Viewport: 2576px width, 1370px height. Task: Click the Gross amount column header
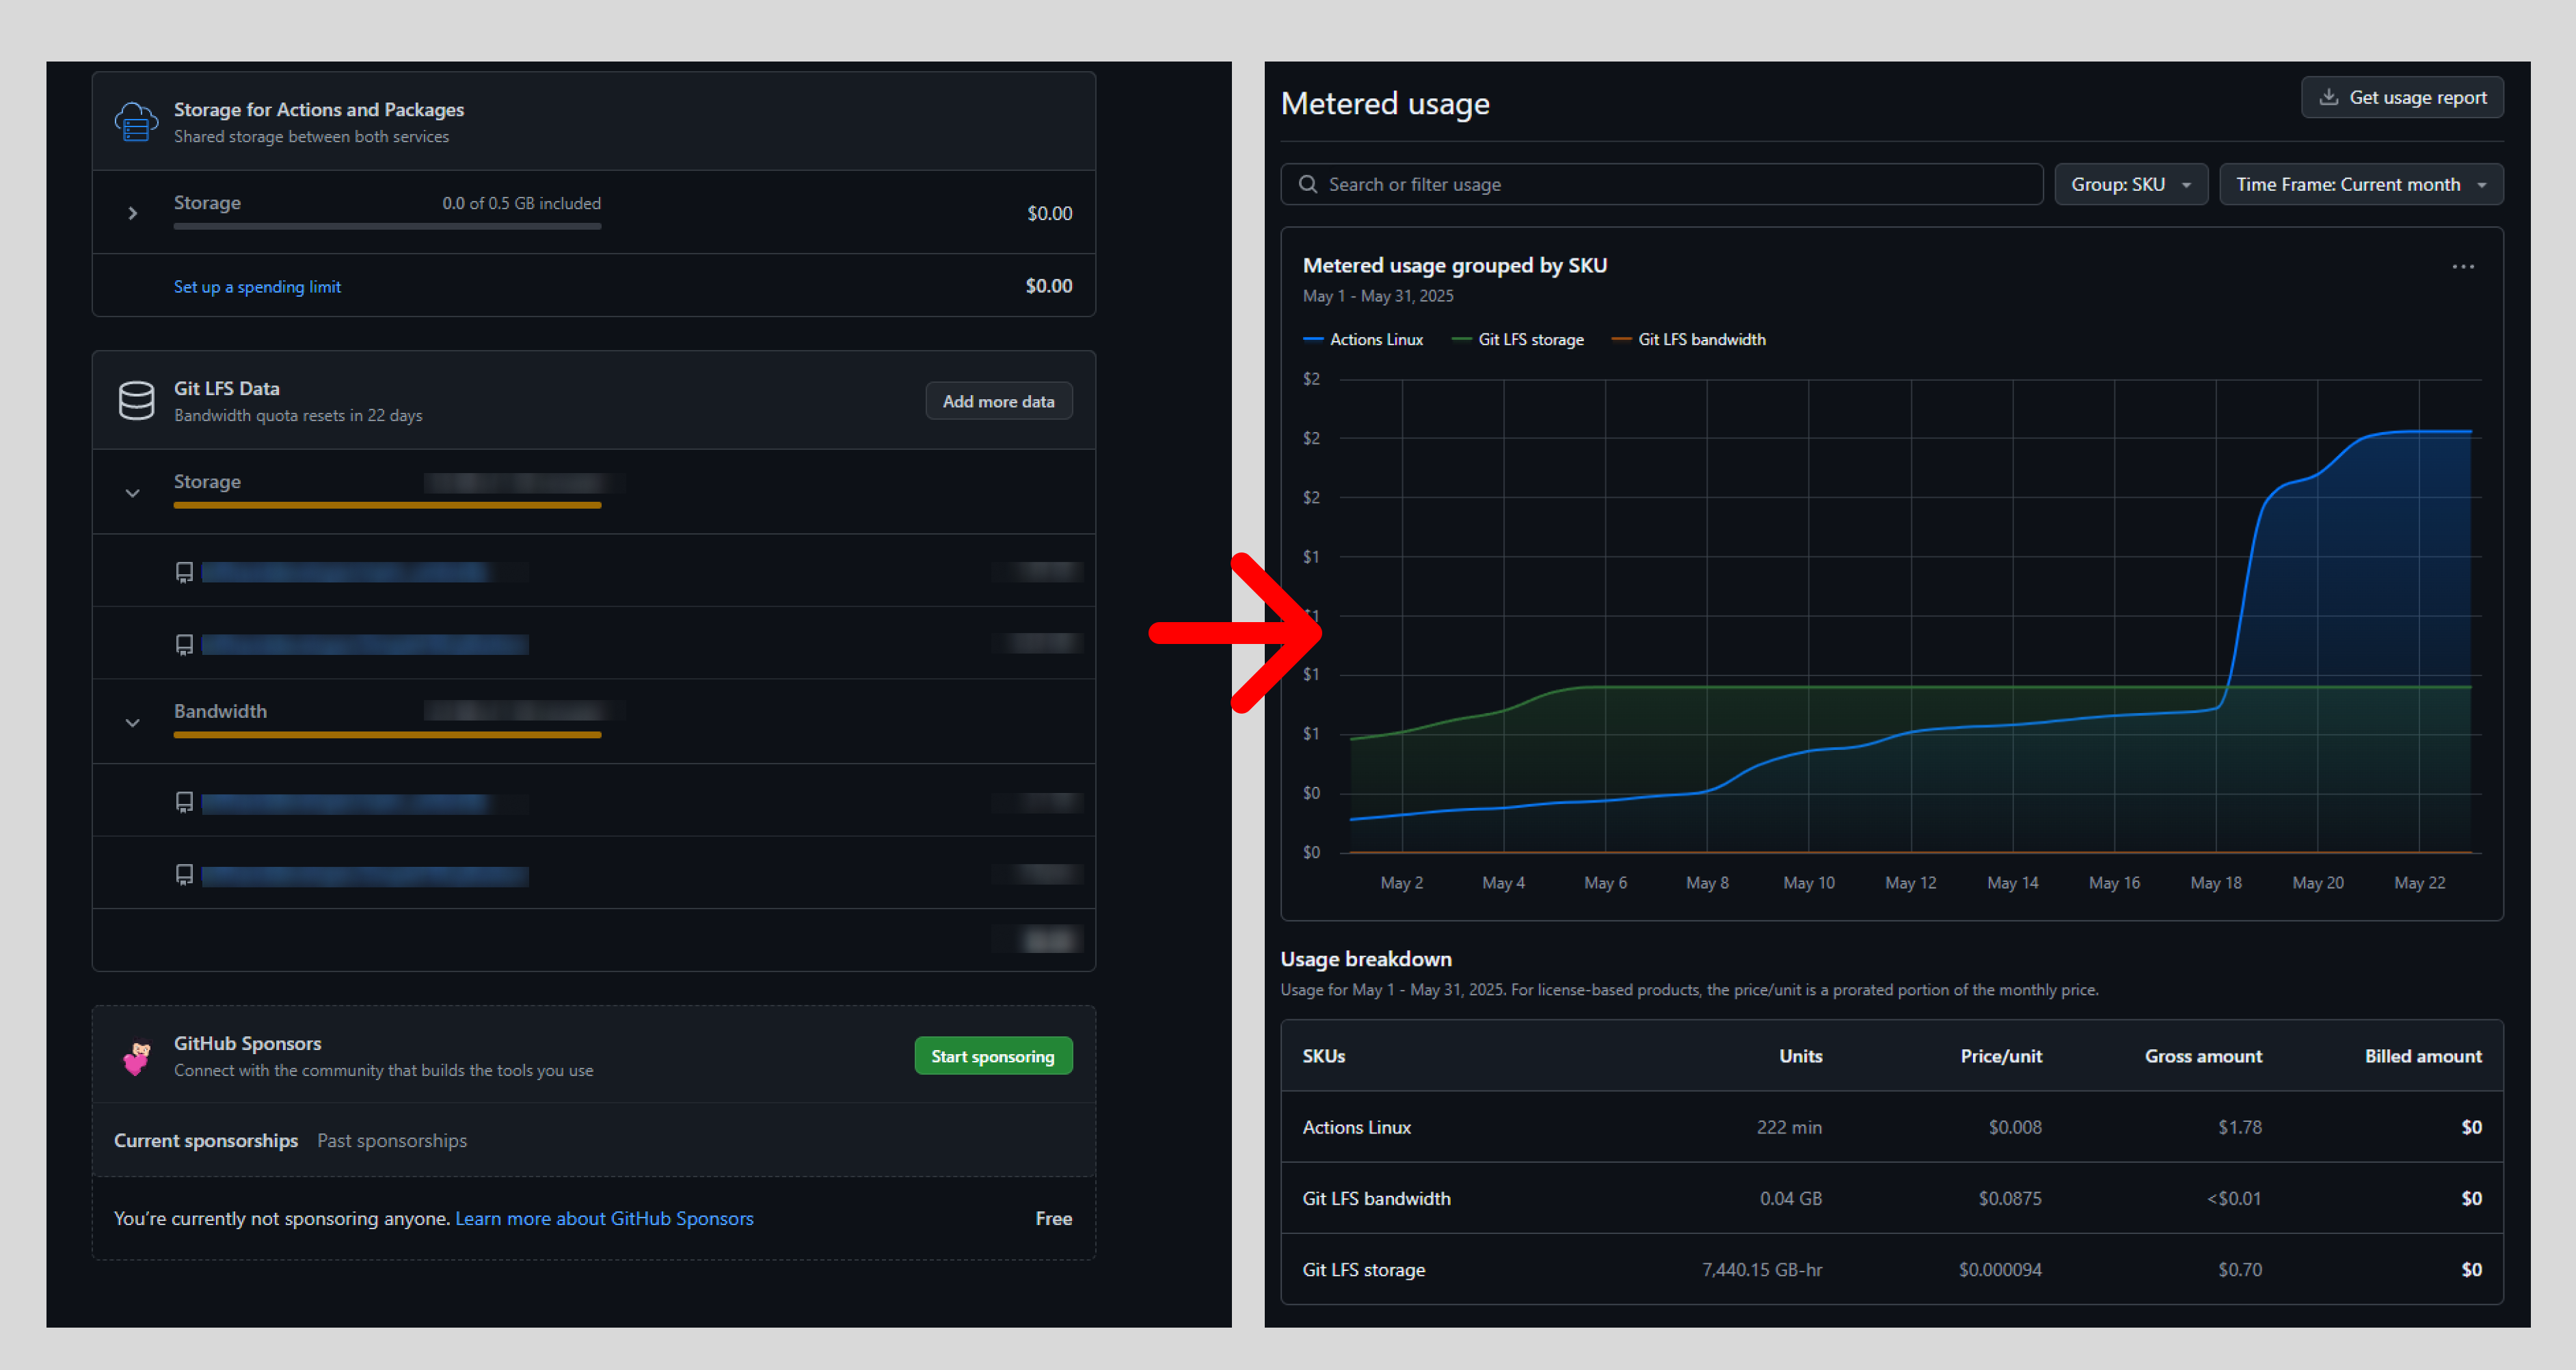click(x=2203, y=1056)
